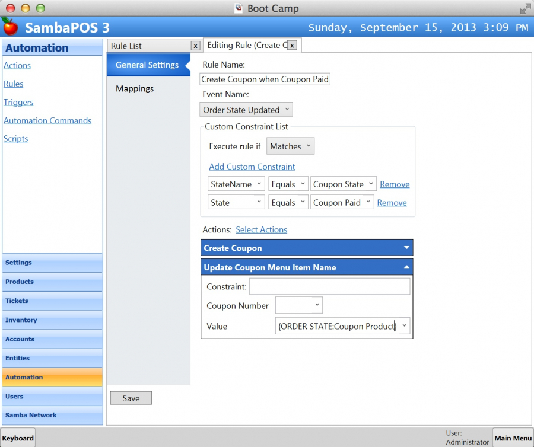Close the Editing Rule tab
The width and height of the screenshot is (534, 447).
click(x=292, y=45)
